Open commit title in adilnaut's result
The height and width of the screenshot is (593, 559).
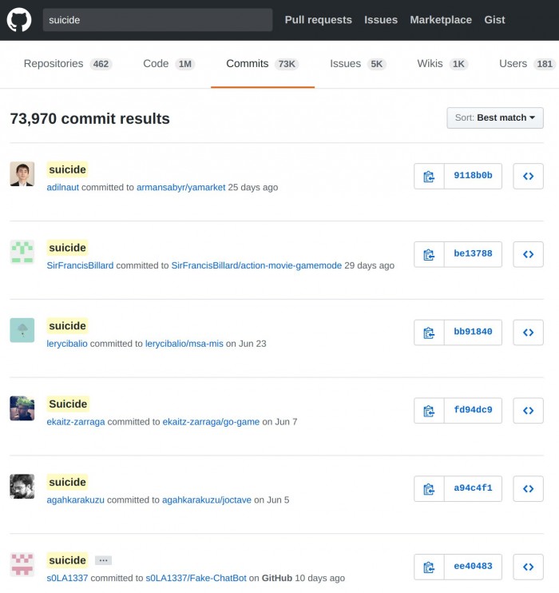coord(67,169)
